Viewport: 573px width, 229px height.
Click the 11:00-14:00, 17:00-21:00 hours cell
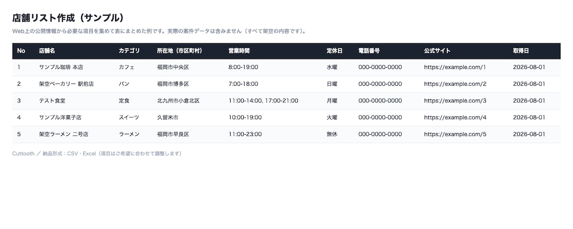[263, 100]
